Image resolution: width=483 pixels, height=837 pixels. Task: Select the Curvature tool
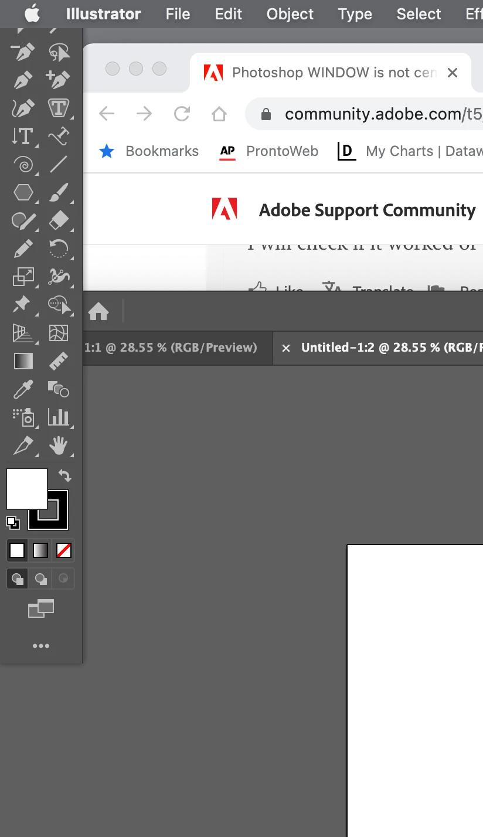point(23,108)
